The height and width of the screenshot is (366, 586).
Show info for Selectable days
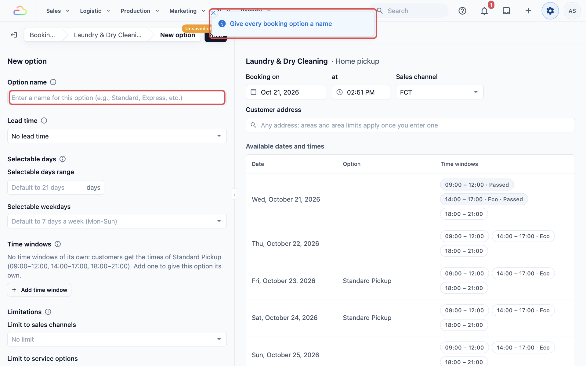63,159
